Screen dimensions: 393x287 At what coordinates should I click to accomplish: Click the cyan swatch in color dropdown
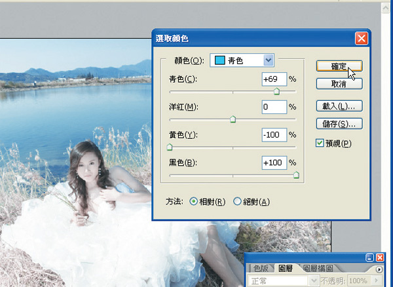pyautogui.click(x=220, y=60)
